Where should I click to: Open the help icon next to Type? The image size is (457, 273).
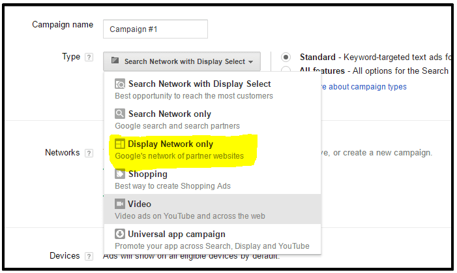click(89, 57)
